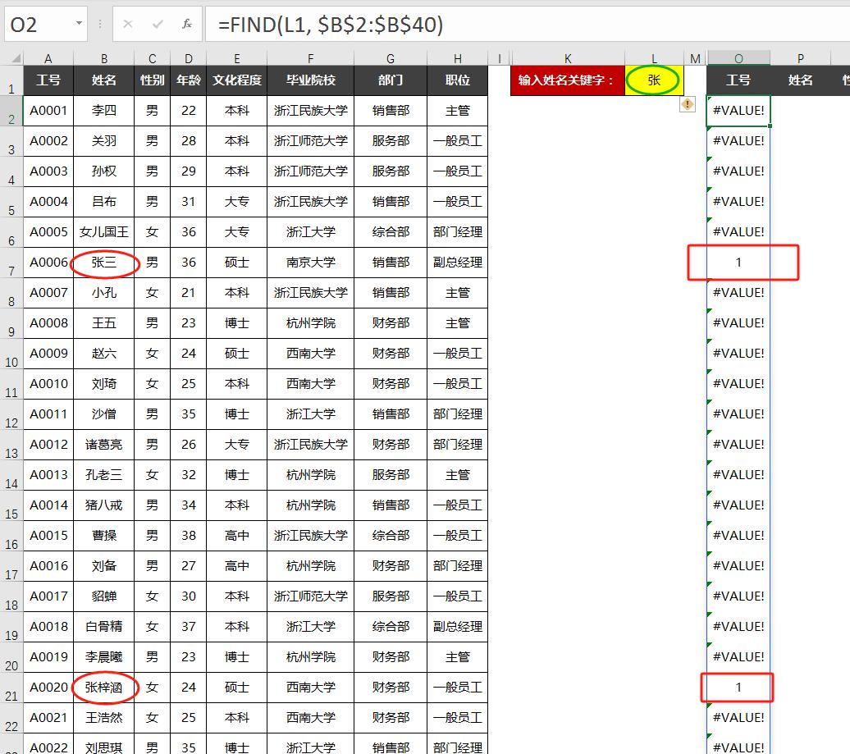The height and width of the screenshot is (754, 850).
Task: Select the 姓名 header in column B
Action: (x=103, y=80)
